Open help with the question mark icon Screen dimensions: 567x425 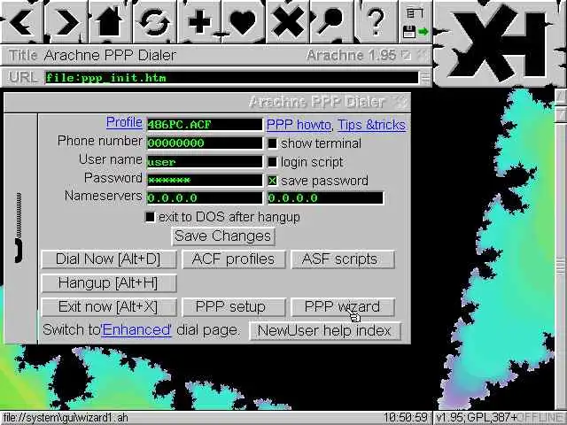(376, 21)
